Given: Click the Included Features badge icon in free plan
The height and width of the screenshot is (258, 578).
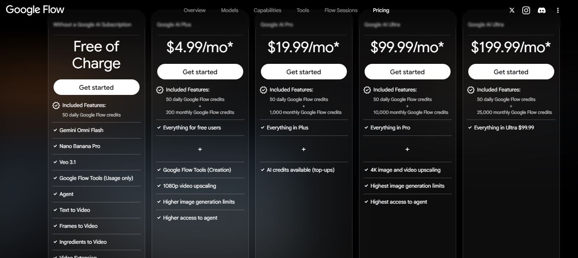Looking at the screenshot, I should pyautogui.click(x=56, y=105).
